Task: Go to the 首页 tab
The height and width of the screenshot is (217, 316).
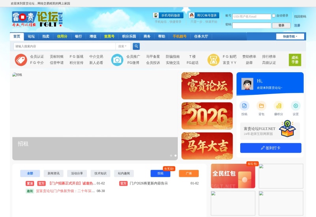Action: [17, 36]
